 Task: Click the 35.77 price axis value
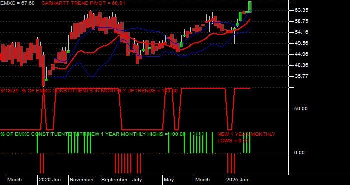pyautogui.click(x=301, y=76)
